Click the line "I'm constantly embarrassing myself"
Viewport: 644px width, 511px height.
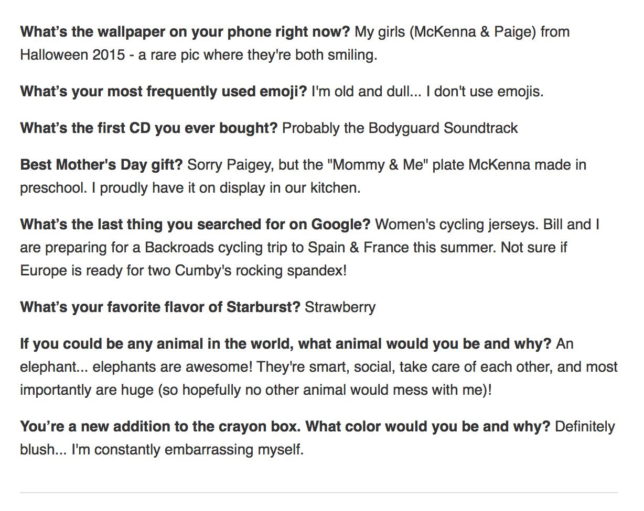coord(187,449)
